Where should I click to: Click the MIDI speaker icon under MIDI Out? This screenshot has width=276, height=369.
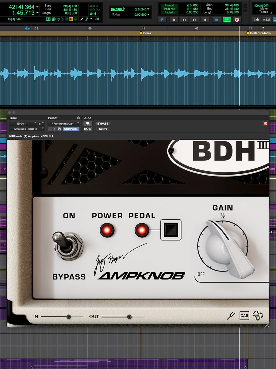pyautogui.click(x=95, y=14)
